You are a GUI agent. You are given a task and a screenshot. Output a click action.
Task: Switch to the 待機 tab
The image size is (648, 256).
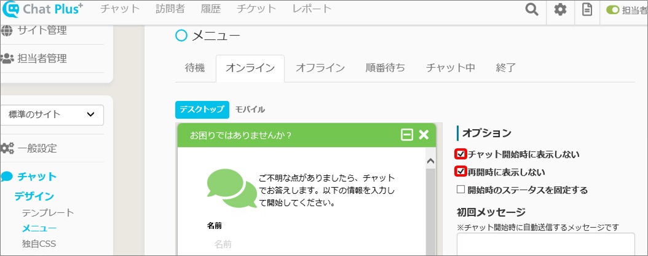[x=195, y=68]
